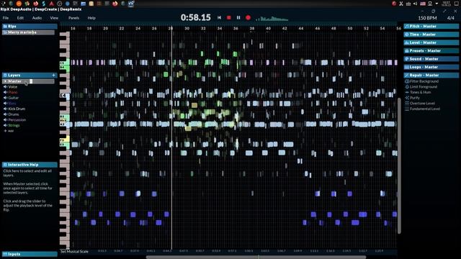
Task: Pause the playback
Action: 238,17
